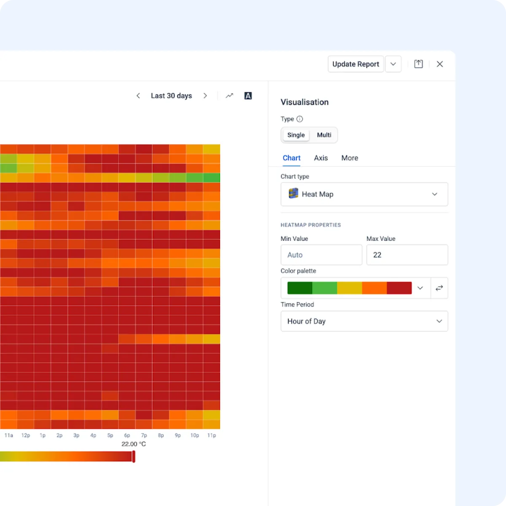
Task: Close the visualisation editor panel
Action: pos(440,64)
